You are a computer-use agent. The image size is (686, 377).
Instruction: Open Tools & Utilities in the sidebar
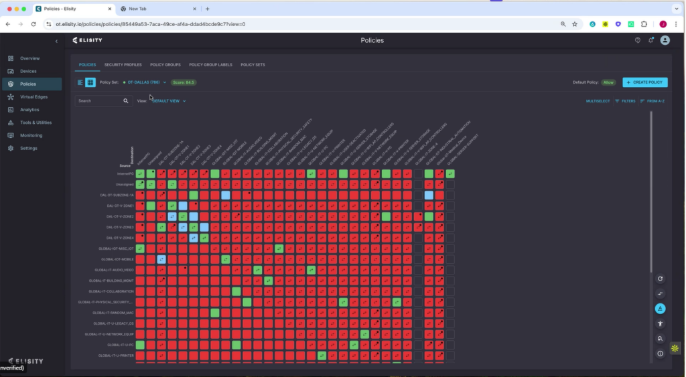pyautogui.click(x=36, y=123)
